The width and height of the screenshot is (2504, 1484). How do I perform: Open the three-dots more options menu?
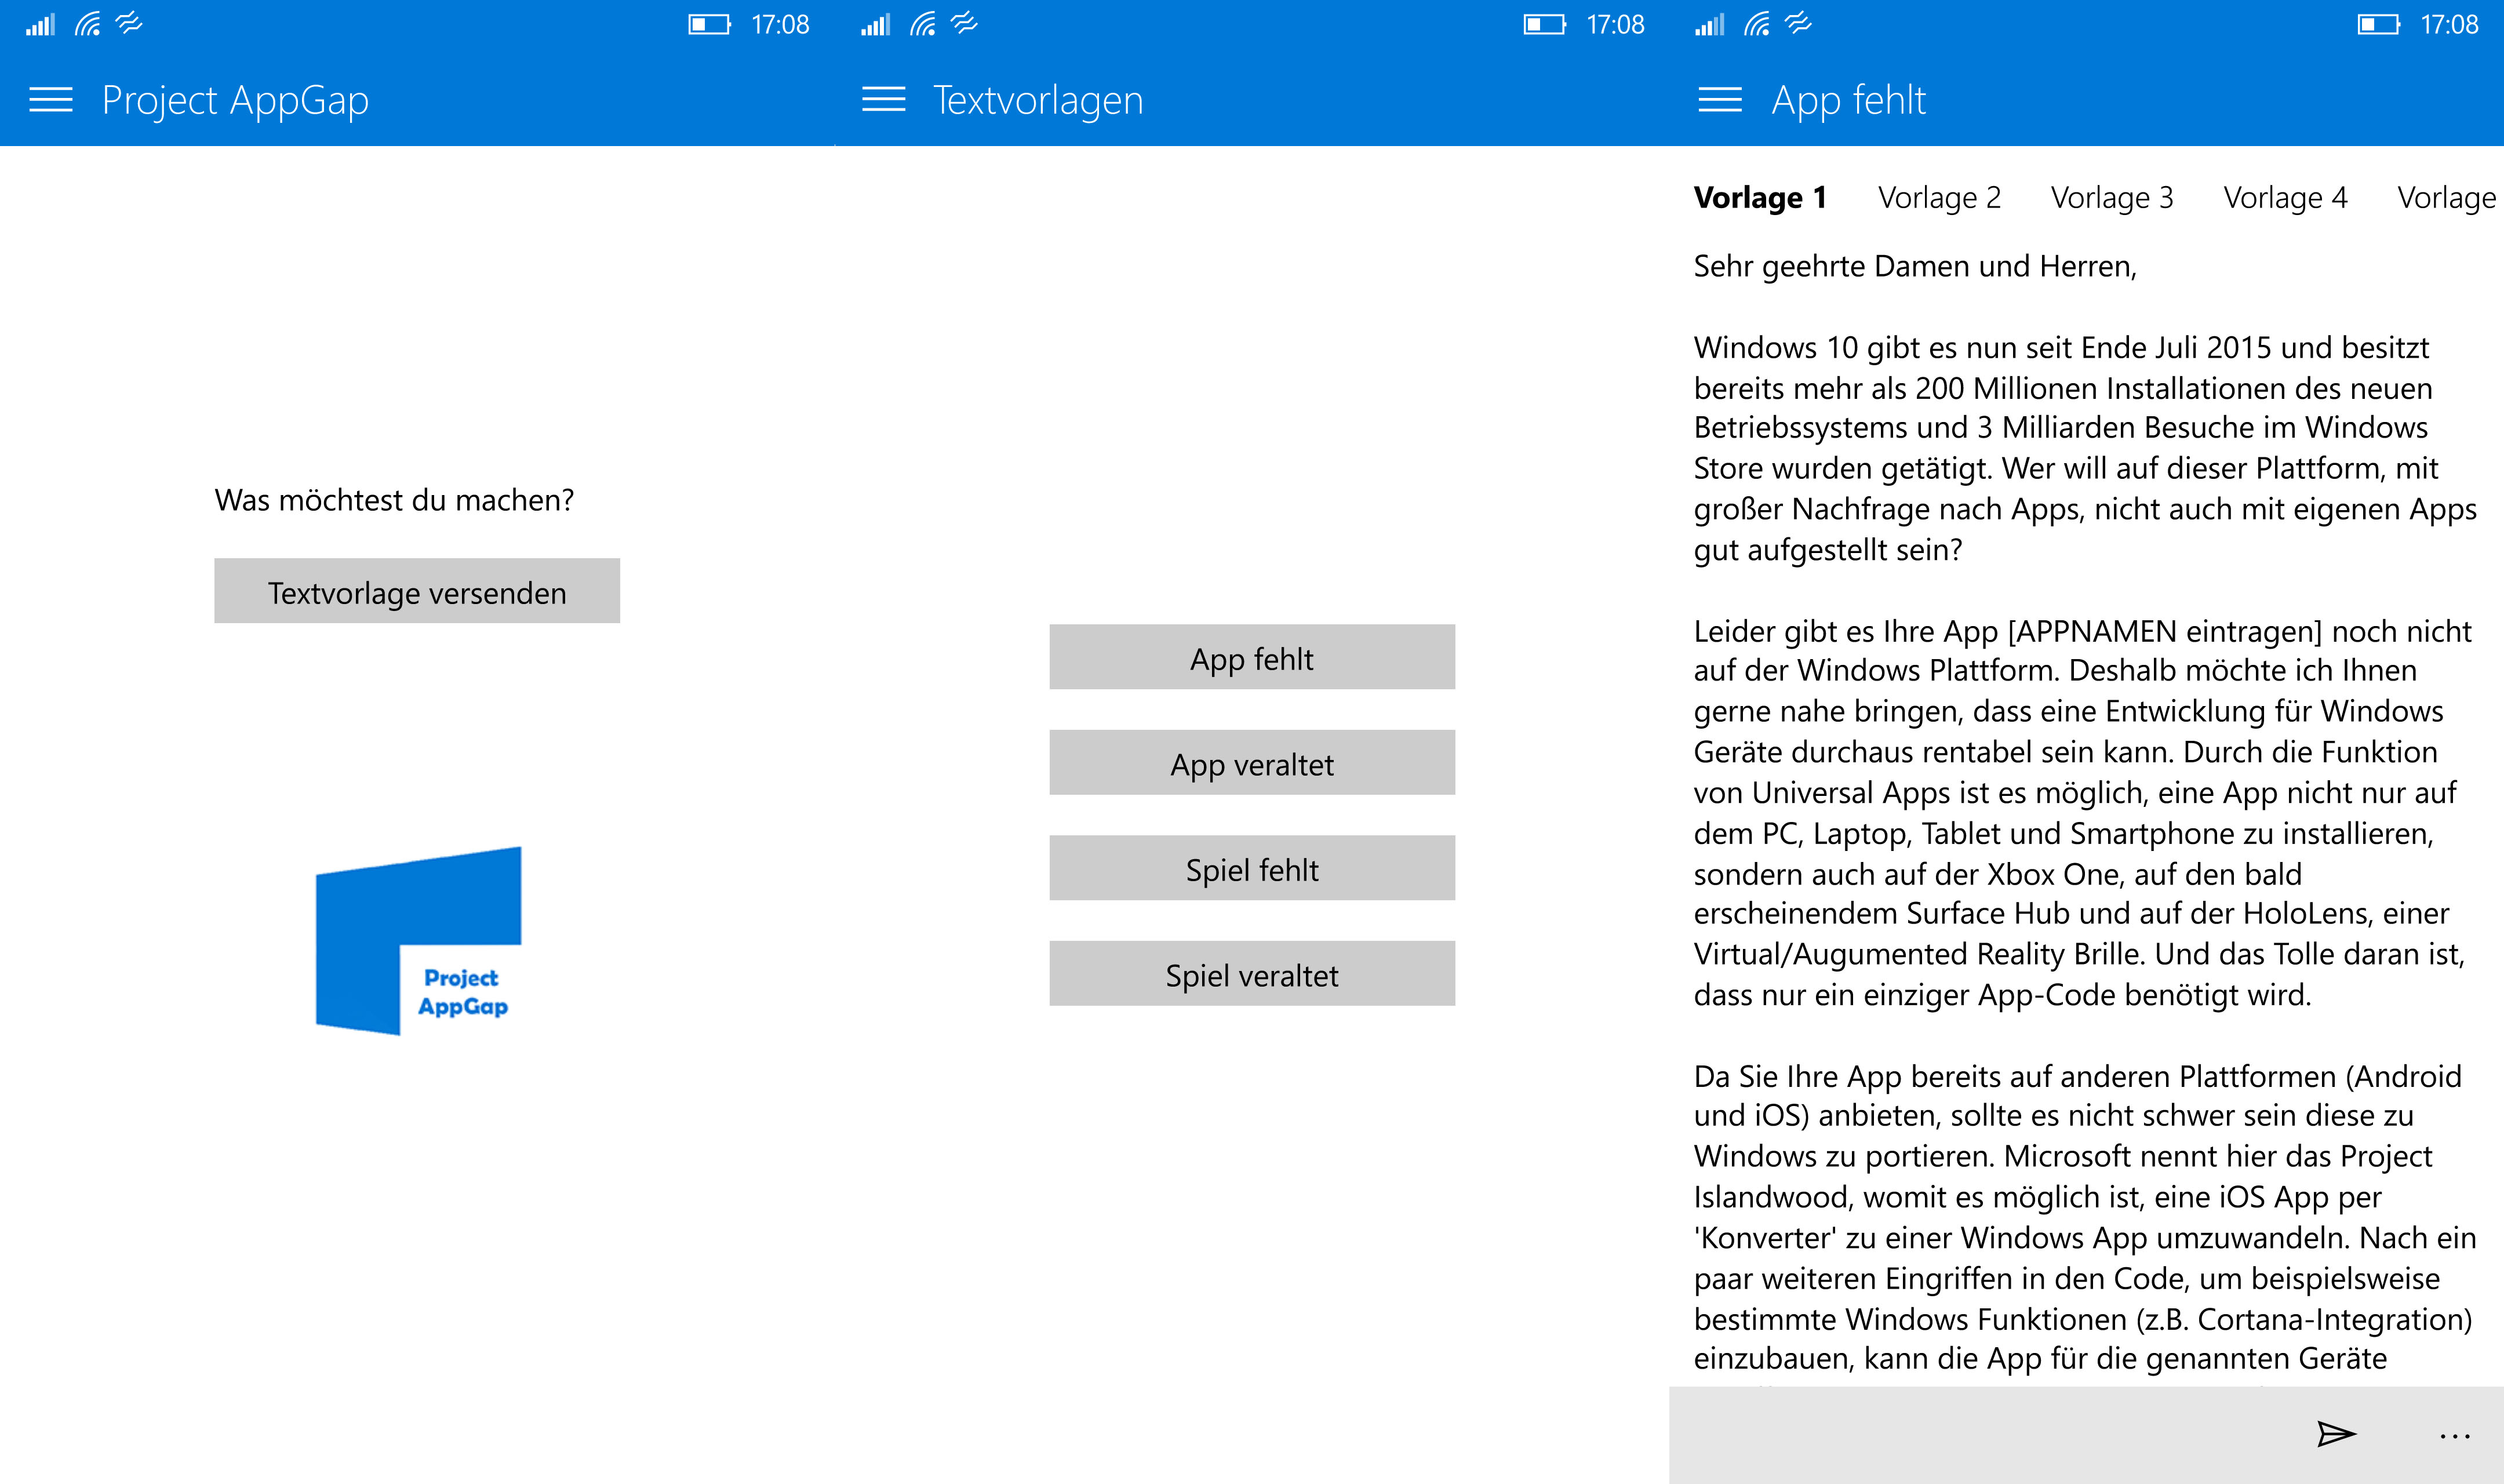(x=2454, y=1437)
